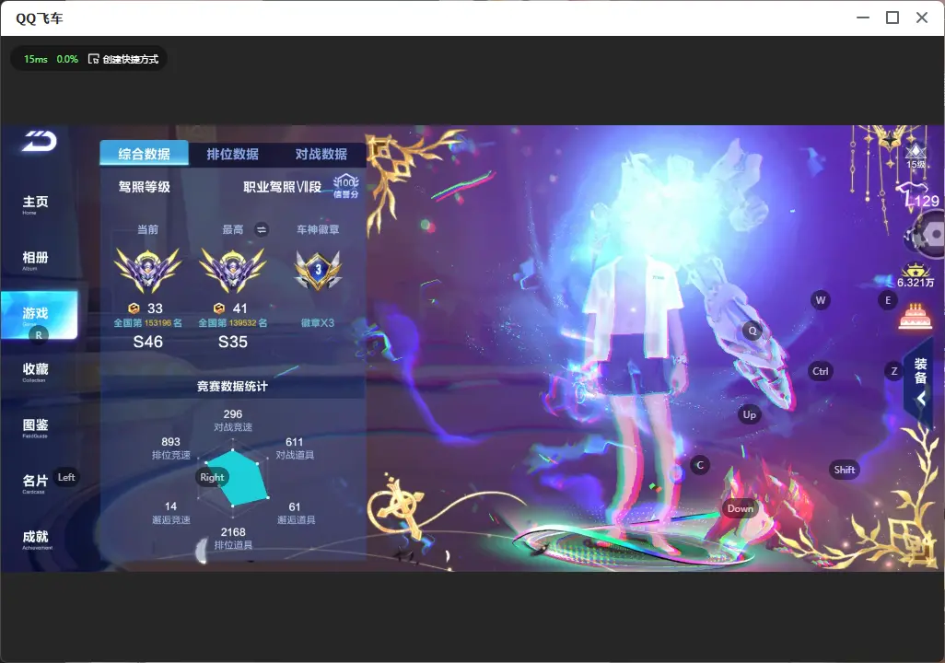Viewport: 945px width, 663px height.
Task: Click the S35 season label
Action: pos(233,342)
